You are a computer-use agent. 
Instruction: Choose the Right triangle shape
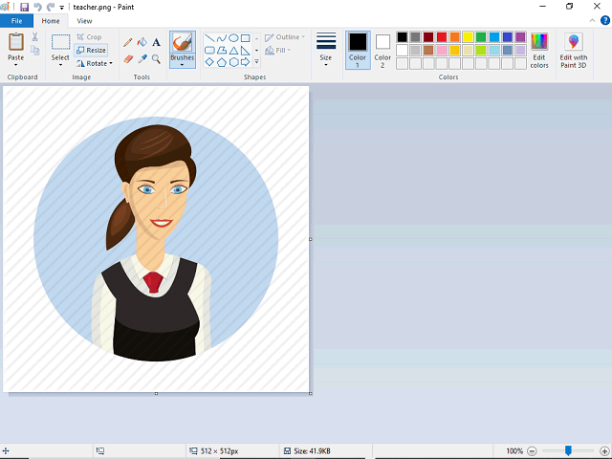[x=246, y=51]
